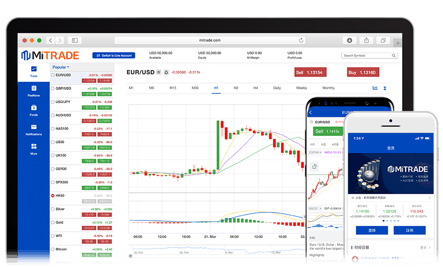Image resolution: width=443 pixels, height=267 pixels.
Task: Reload the mitrade.com page
Action: click(x=301, y=40)
